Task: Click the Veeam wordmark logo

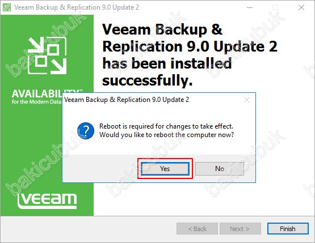Action: point(47,201)
